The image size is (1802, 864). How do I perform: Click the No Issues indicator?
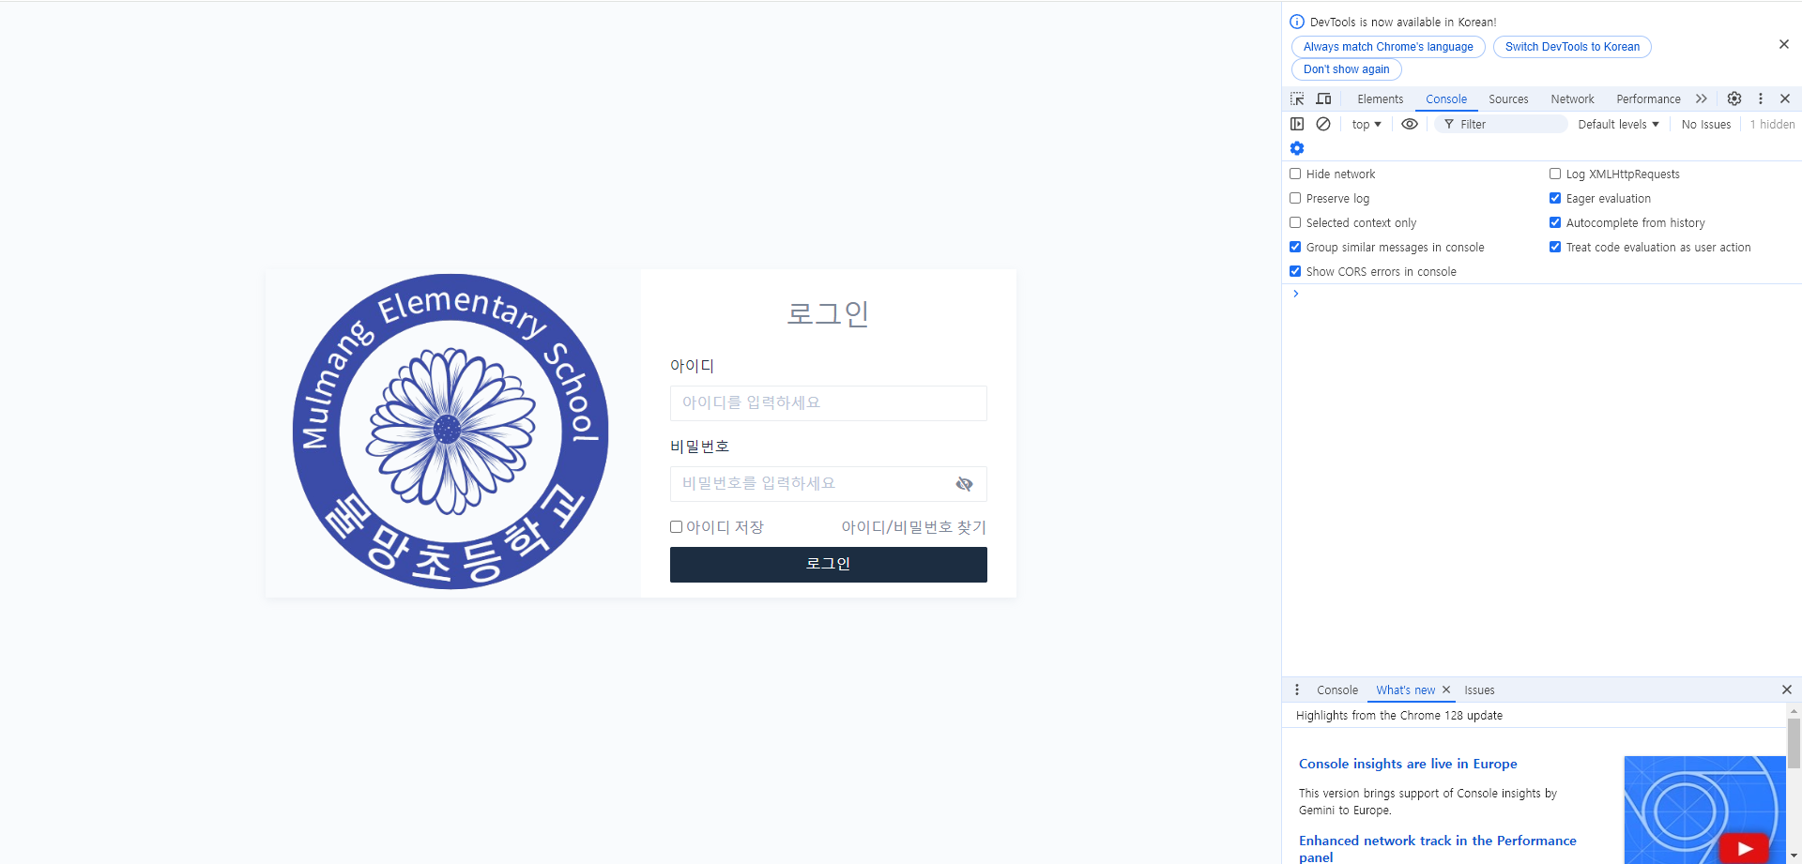coord(1705,124)
